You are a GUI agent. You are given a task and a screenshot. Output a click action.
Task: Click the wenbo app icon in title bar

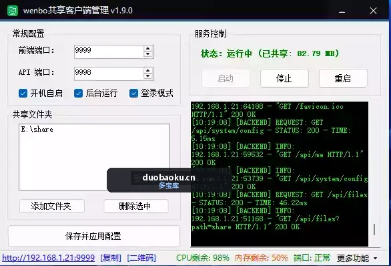13,11
